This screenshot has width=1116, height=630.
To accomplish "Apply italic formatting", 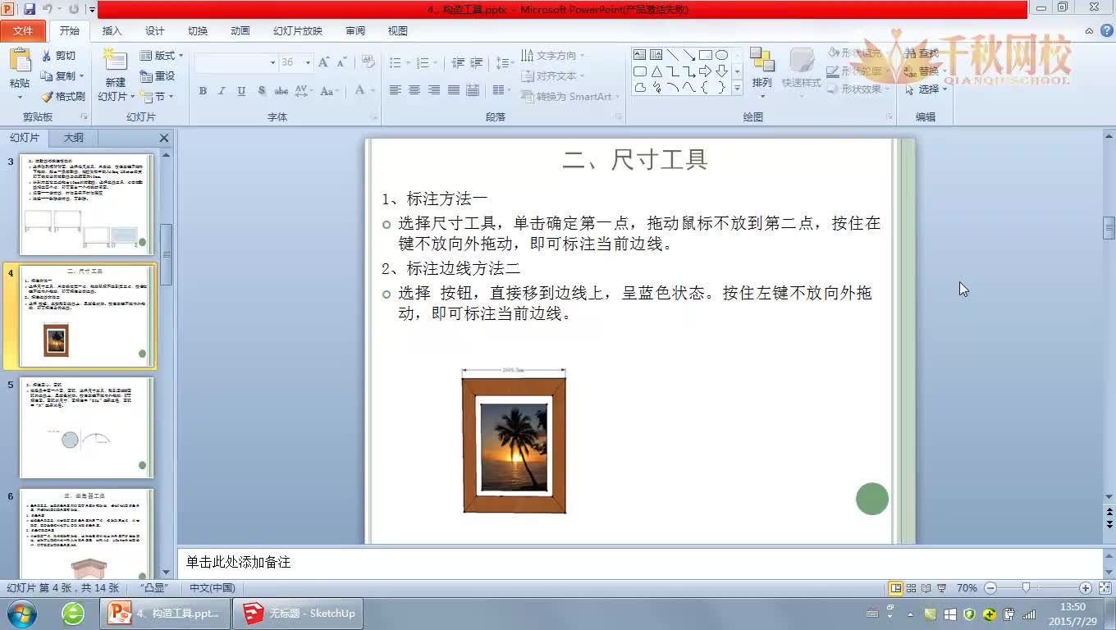I will coord(220,91).
